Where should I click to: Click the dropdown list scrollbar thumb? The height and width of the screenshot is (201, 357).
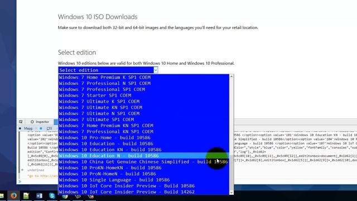tap(231, 173)
